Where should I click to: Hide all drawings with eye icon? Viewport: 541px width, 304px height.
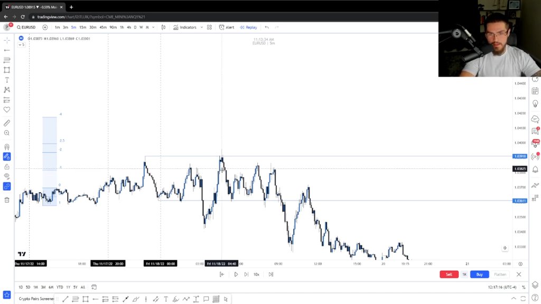point(6,176)
